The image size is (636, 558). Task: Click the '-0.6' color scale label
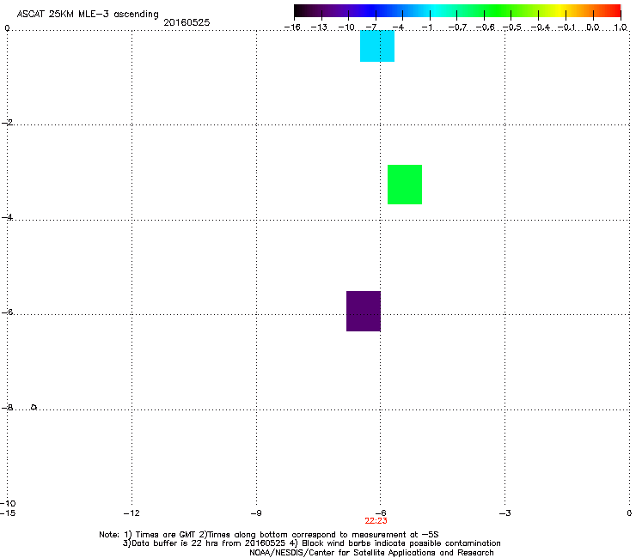[485, 27]
